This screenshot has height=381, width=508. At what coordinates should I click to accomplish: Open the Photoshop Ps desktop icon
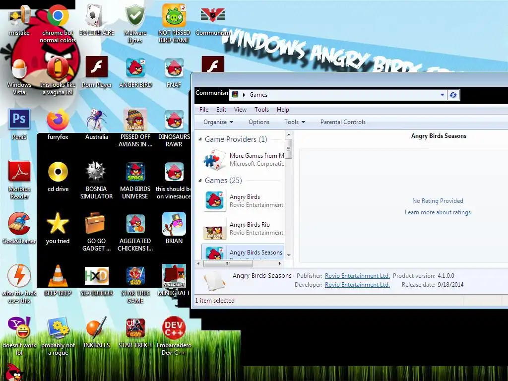(19, 125)
